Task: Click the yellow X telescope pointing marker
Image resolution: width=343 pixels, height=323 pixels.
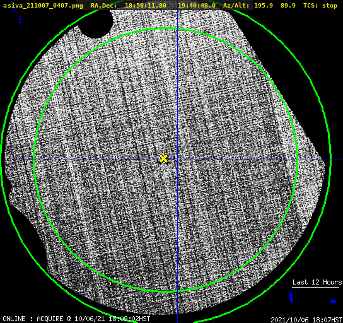Action: coord(163,159)
